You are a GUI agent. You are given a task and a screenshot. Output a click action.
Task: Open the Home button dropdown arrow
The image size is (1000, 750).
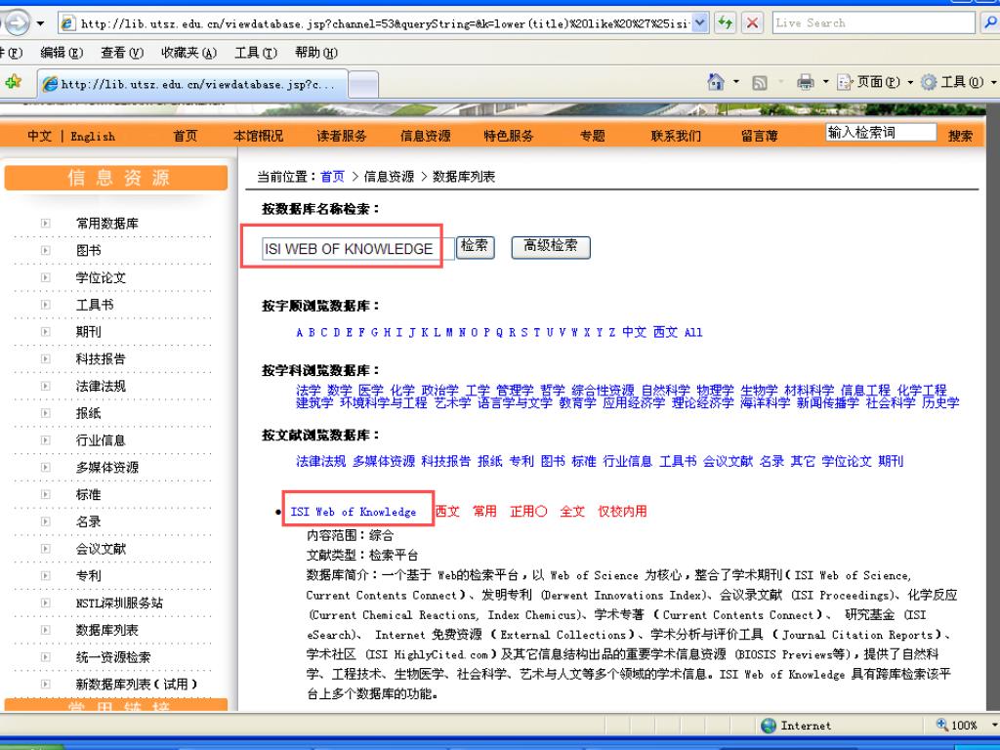[x=736, y=82]
